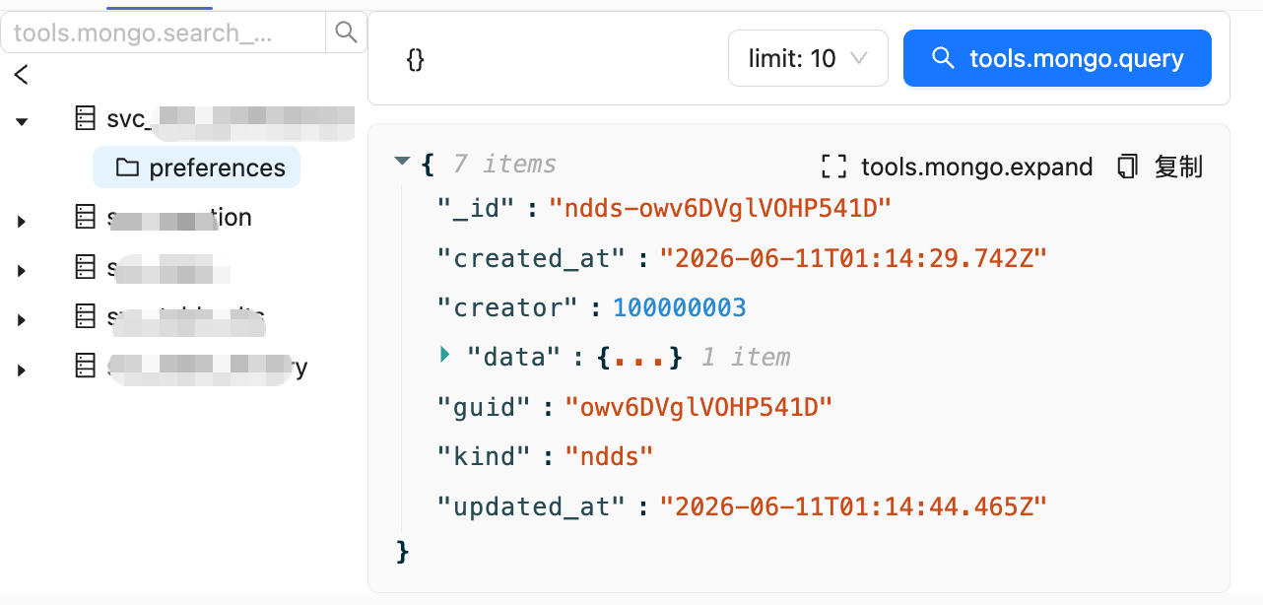The image size is (1263, 605).
Task: Click the {} query filter input
Action: pos(552,59)
